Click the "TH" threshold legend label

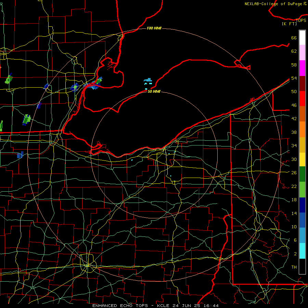coord(294,267)
